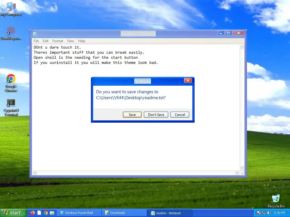The width and height of the screenshot is (290, 217).
Task: Click the line starting "If you uuninstall it"
Action: click(96, 62)
